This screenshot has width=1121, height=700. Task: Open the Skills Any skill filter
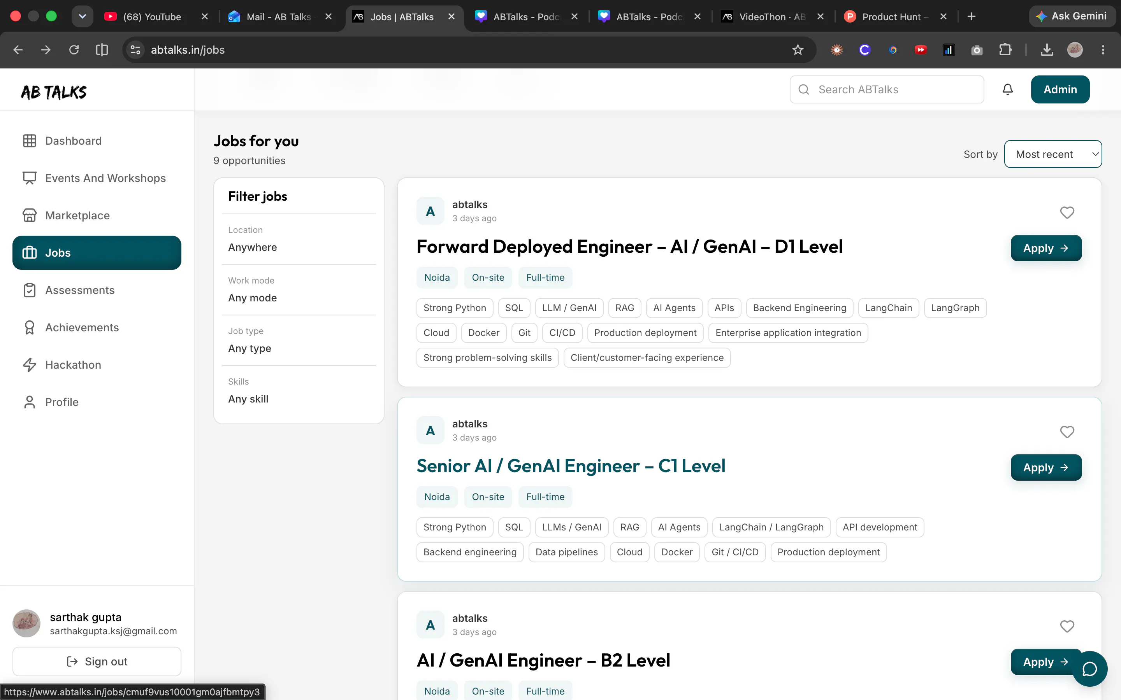click(x=299, y=391)
